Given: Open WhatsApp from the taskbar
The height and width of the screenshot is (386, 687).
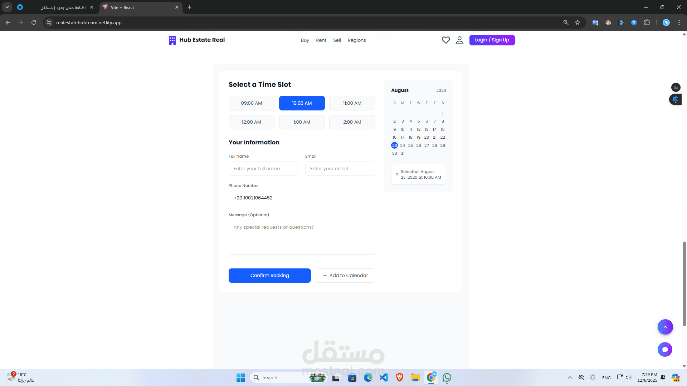Looking at the screenshot, I should coord(447,377).
